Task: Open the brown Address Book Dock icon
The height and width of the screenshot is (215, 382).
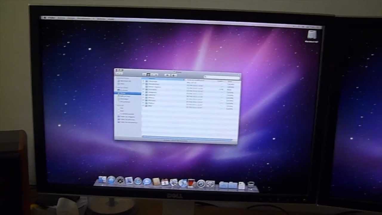Action: [x=156, y=182]
